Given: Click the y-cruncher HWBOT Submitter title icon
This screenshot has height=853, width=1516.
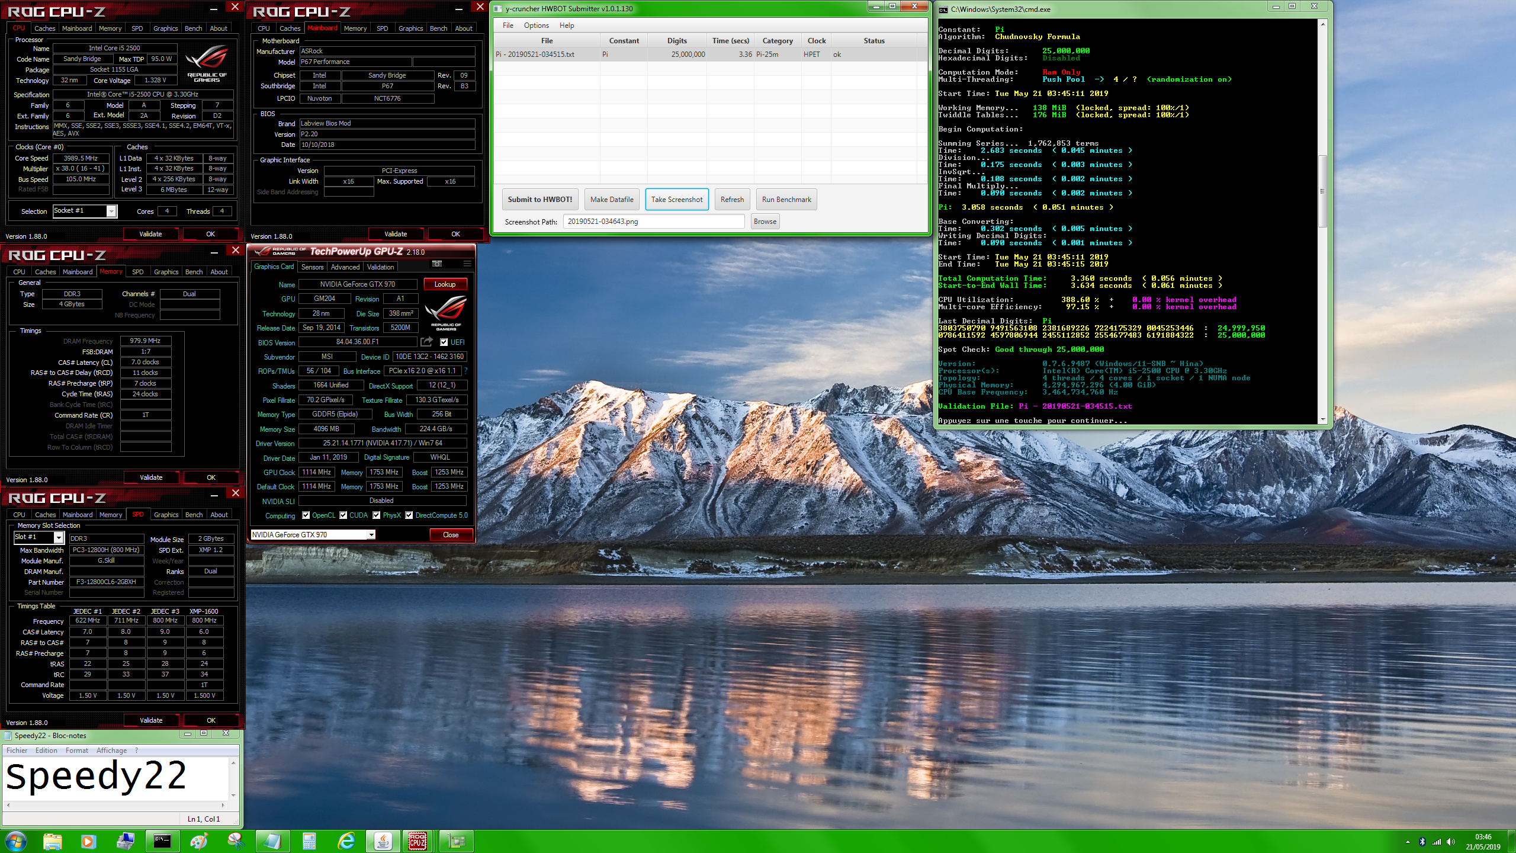Looking at the screenshot, I should click(x=498, y=9).
